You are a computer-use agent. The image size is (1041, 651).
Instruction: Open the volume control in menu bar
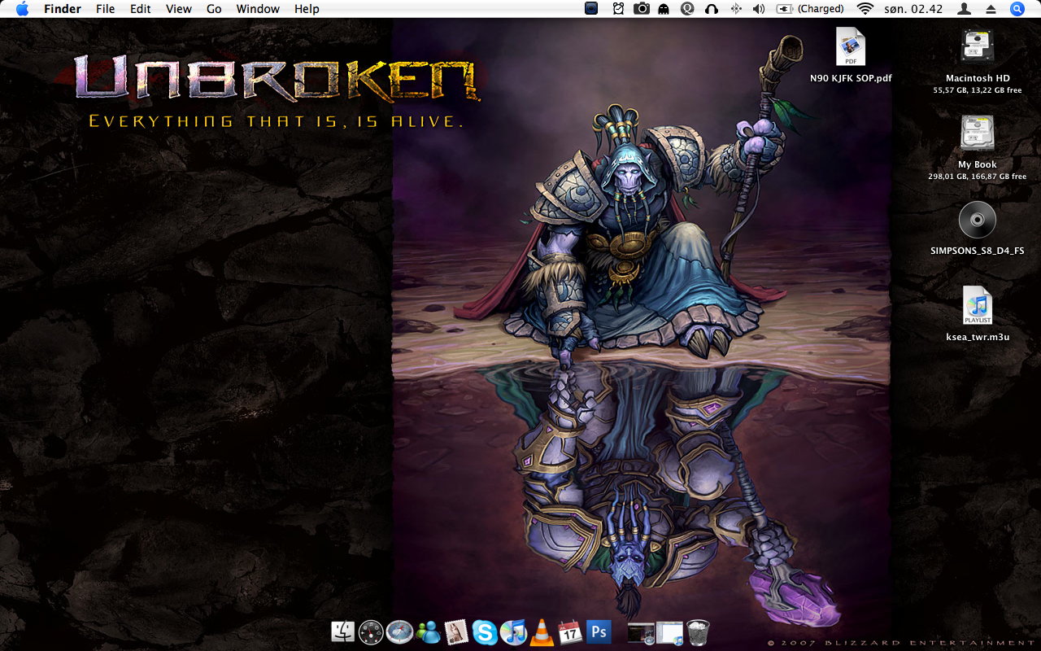(759, 9)
